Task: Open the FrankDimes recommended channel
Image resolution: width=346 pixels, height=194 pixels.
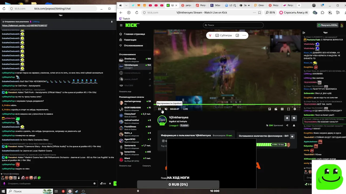Action: coord(135,128)
